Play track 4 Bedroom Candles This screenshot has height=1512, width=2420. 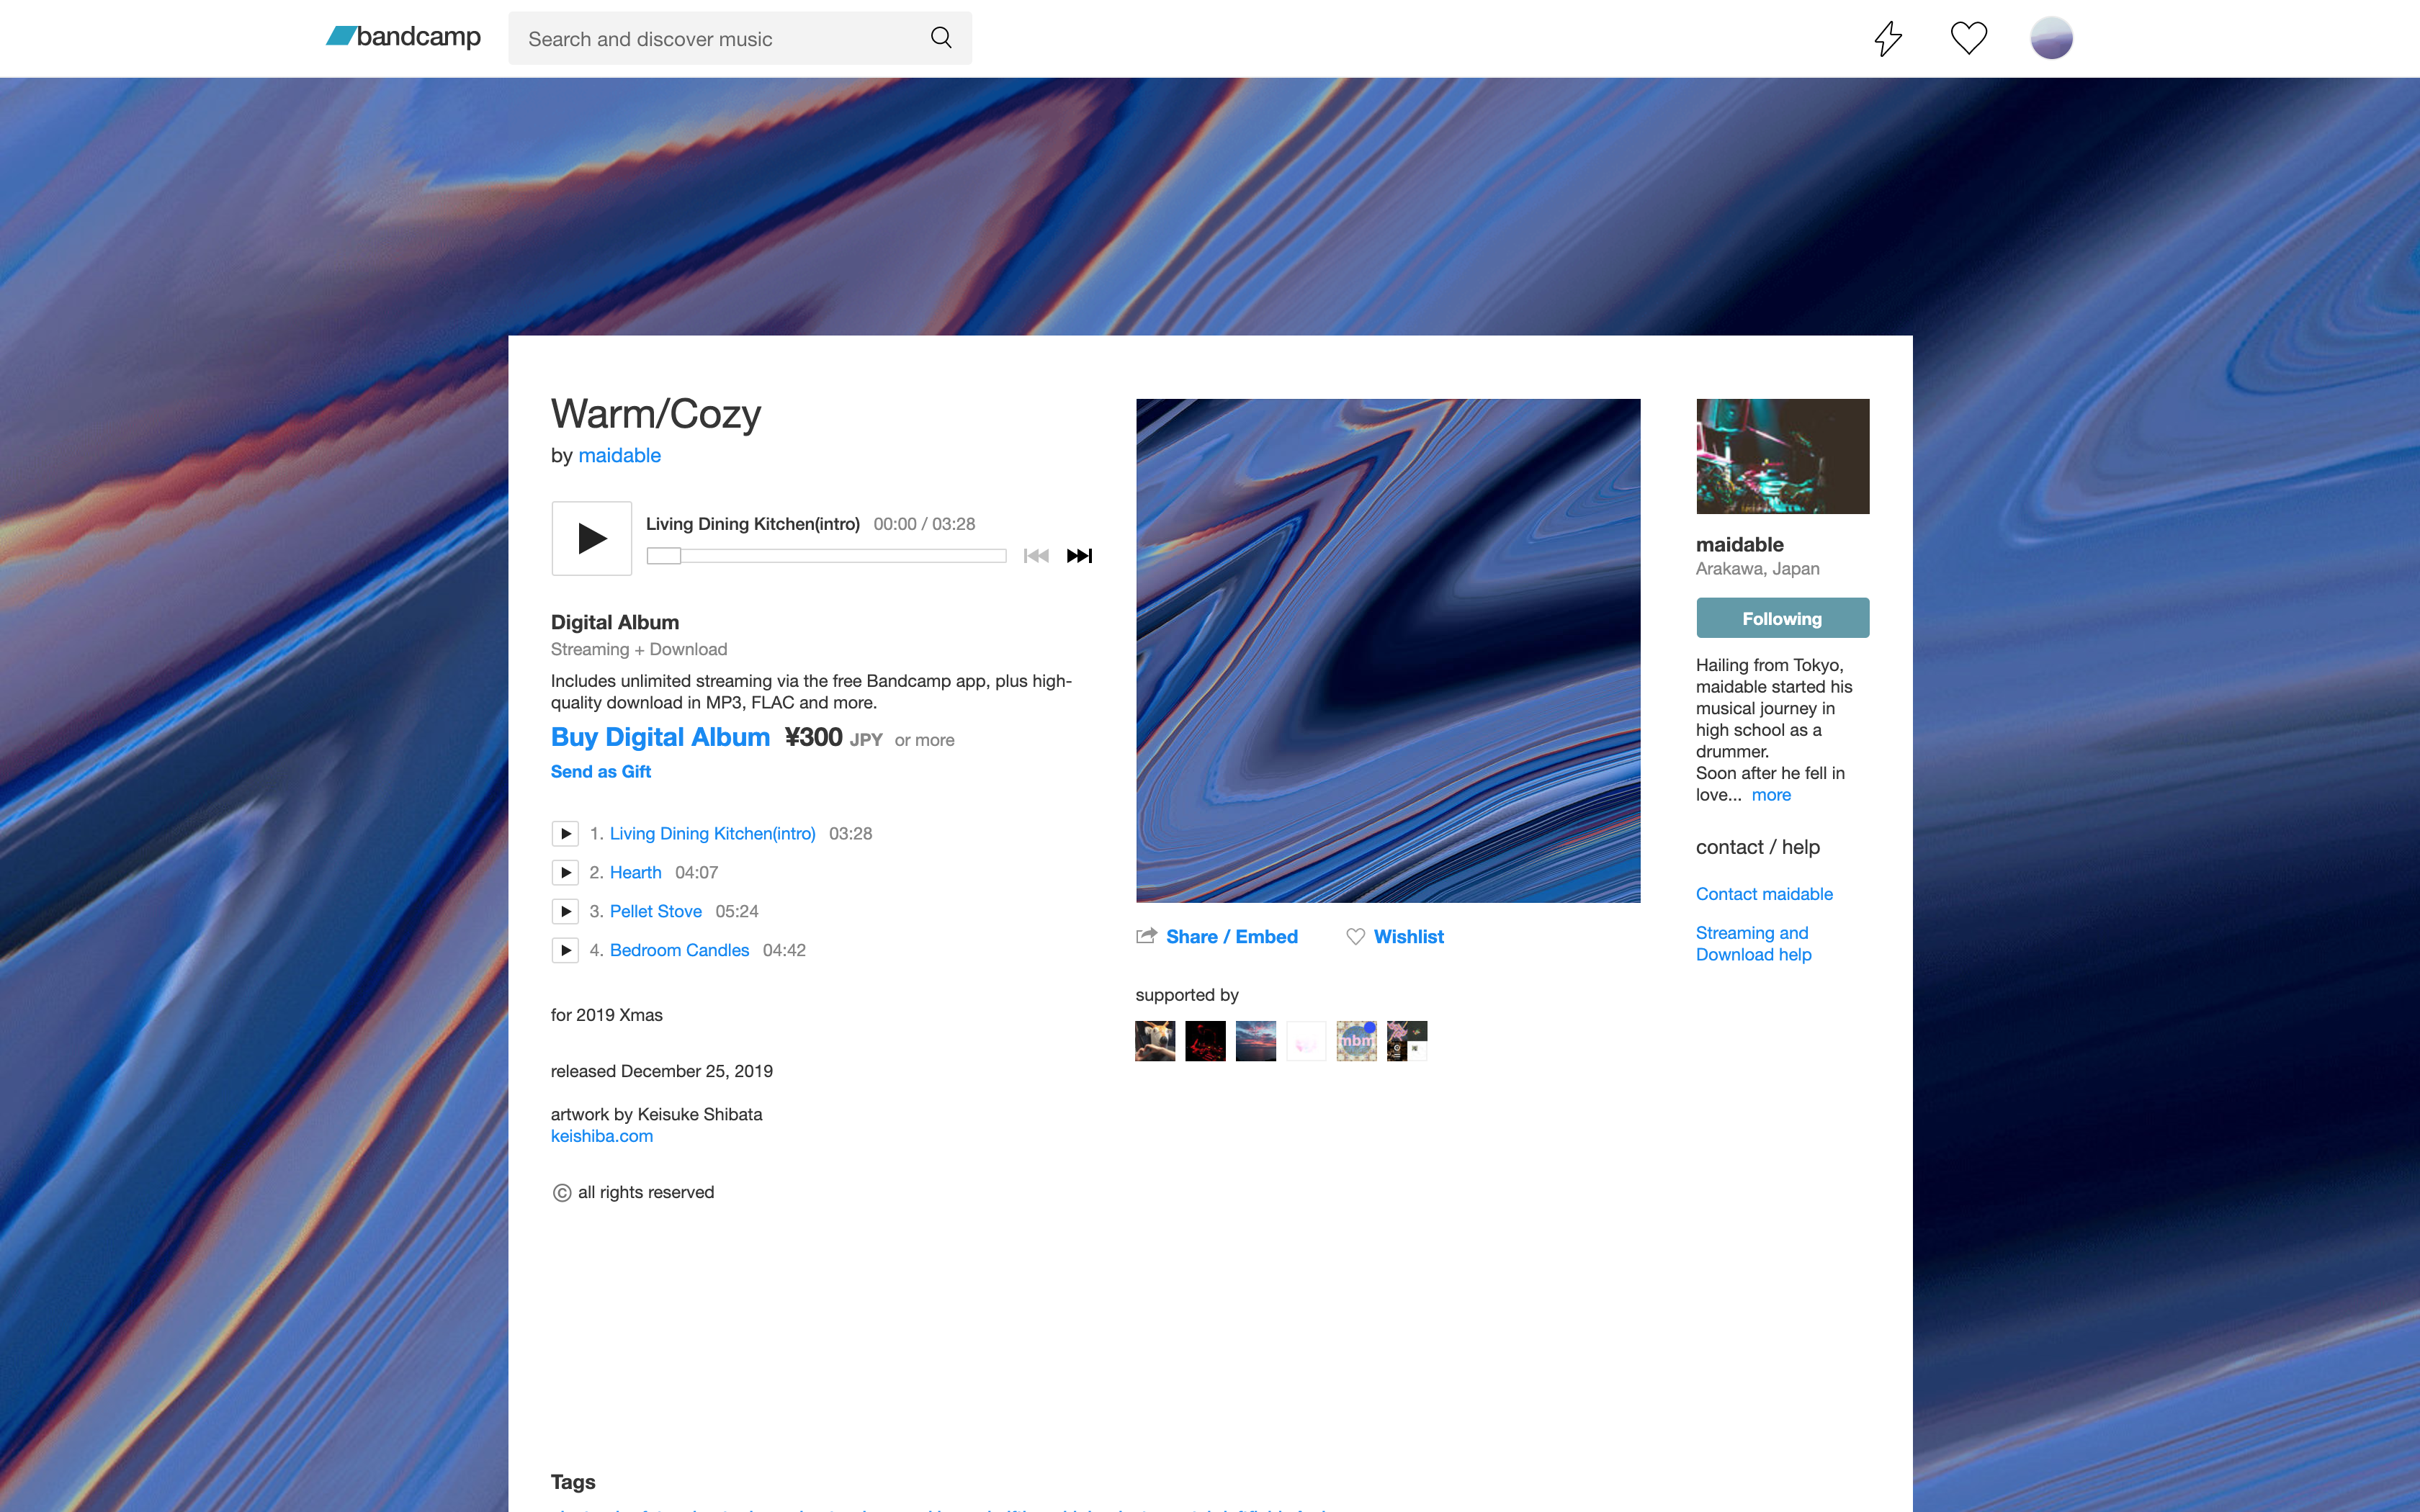tap(565, 951)
